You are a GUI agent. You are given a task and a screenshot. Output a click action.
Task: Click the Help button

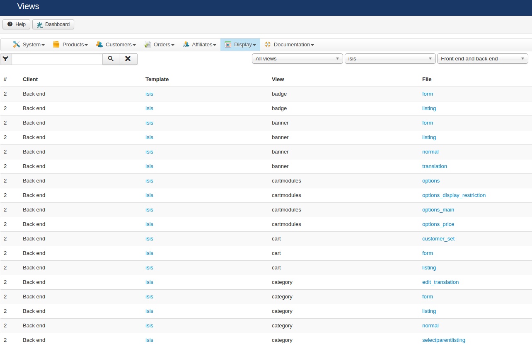pos(17,24)
